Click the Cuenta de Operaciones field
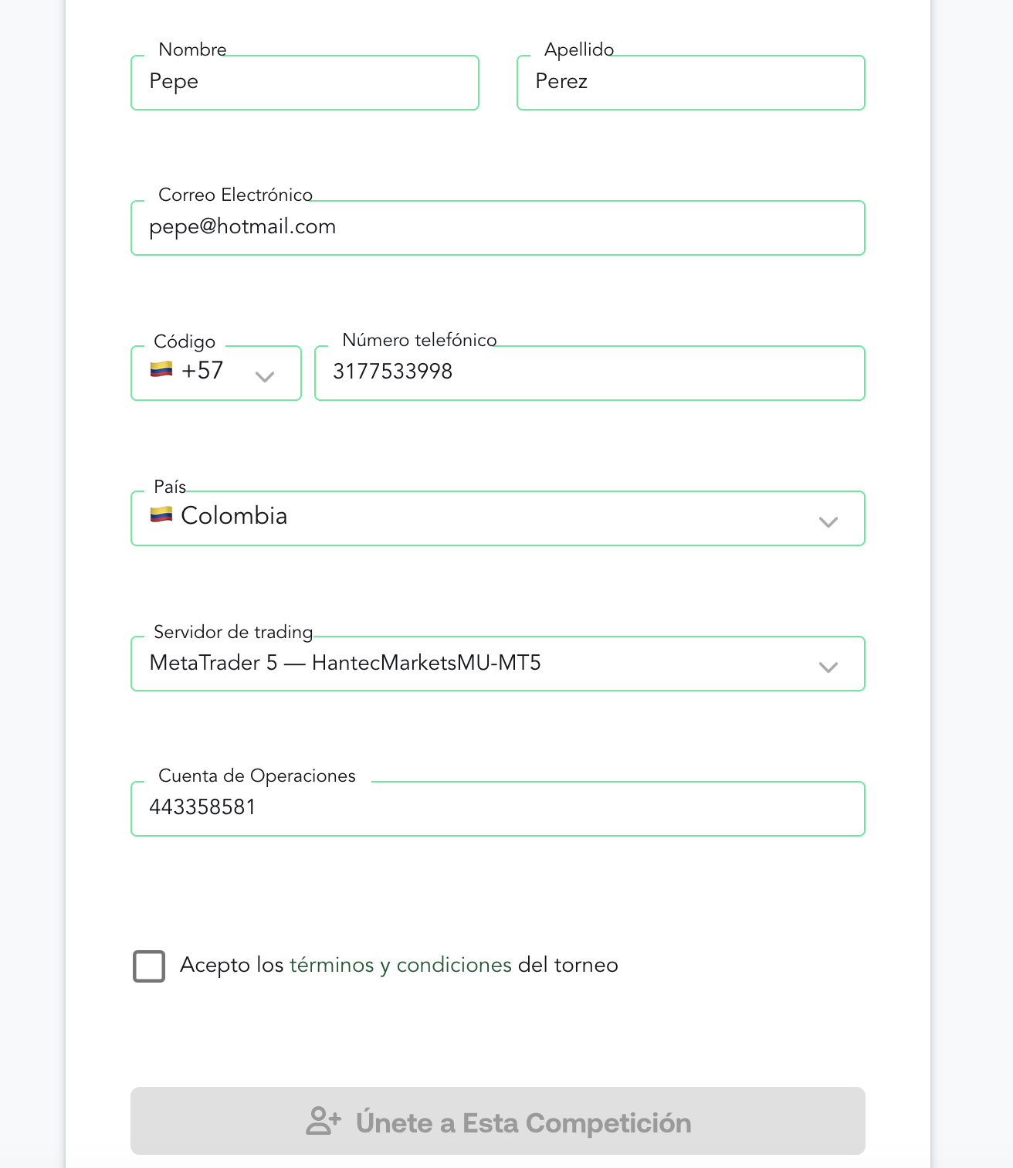 (498, 809)
